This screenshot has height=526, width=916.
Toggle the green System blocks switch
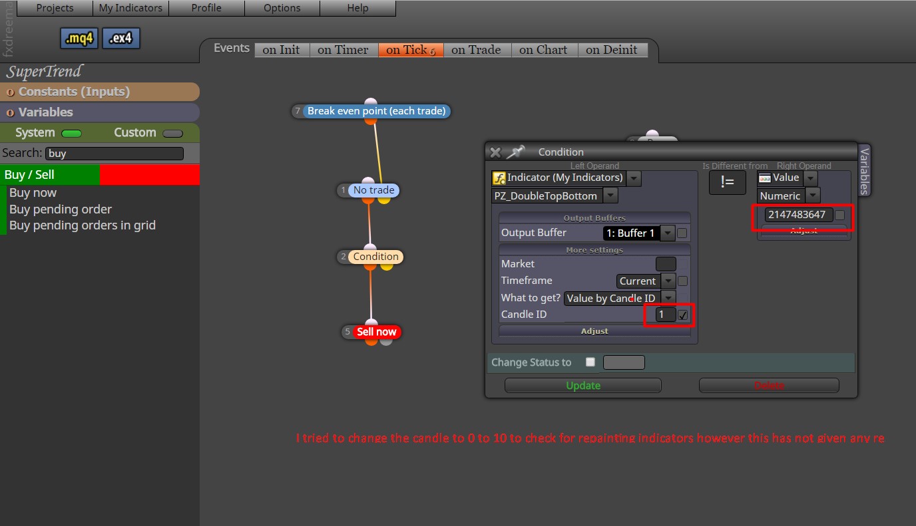point(71,133)
